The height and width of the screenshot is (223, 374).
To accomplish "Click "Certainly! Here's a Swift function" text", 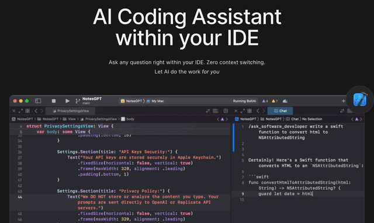I will (298, 160).
